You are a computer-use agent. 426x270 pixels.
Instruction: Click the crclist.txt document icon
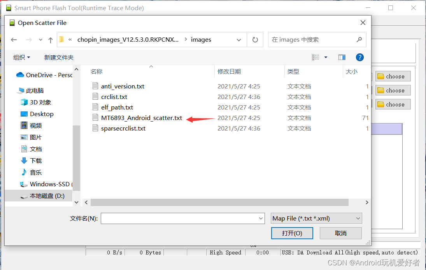(95, 96)
